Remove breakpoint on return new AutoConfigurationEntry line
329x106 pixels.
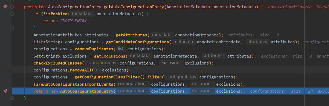point(5,91)
